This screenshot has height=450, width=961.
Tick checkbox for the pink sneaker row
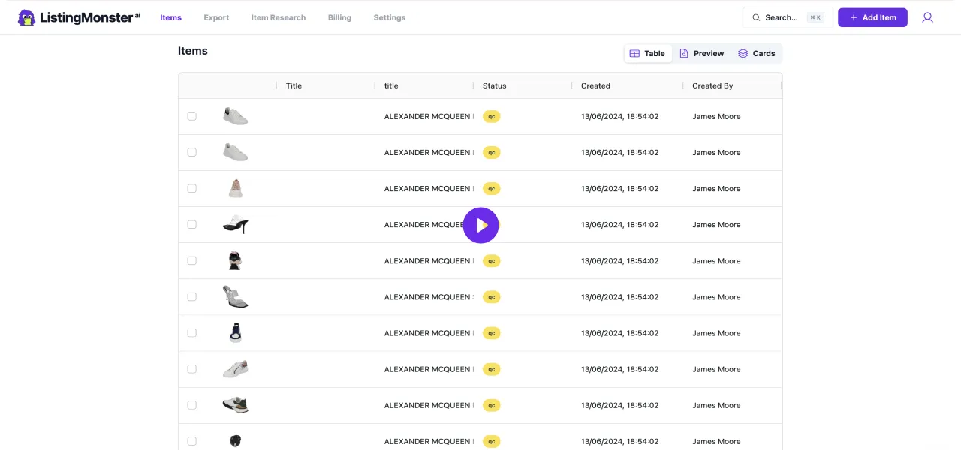pos(191,188)
